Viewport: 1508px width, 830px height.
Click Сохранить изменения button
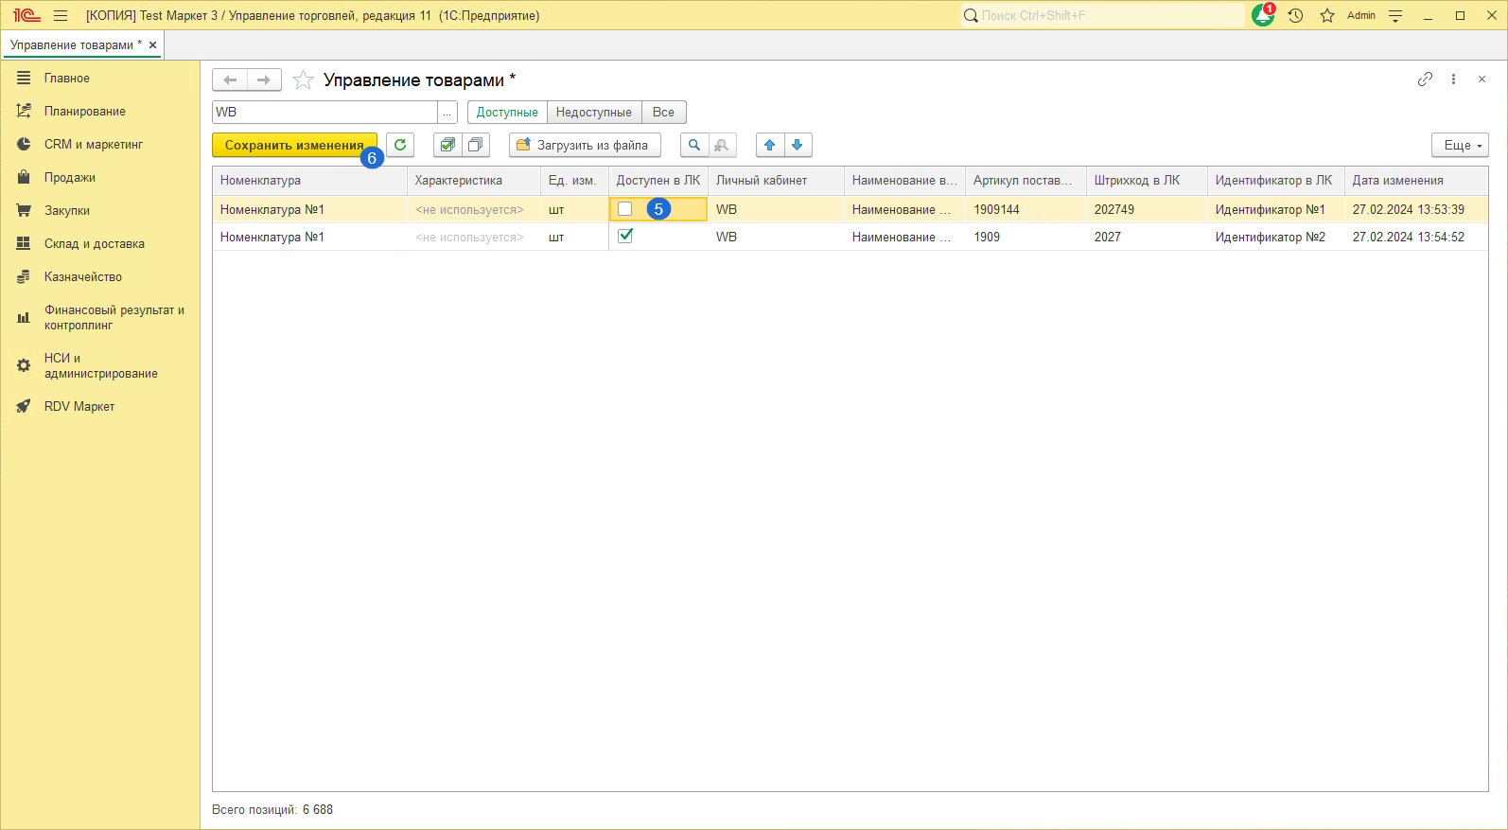coord(293,145)
